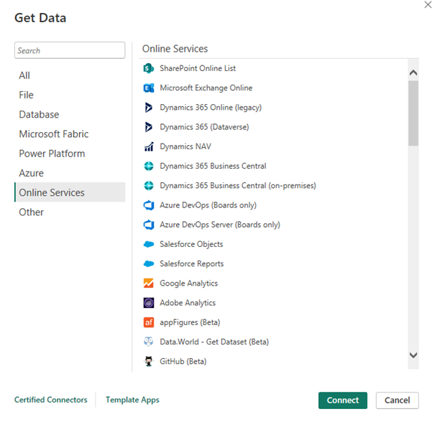
Task: Open the Azure category
Action: [x=70, y=173]
